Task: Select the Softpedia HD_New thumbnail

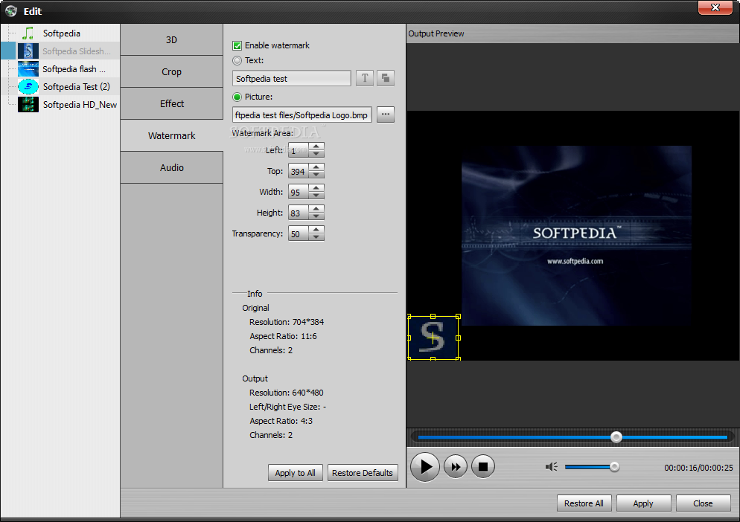Action: coord(28,105)
